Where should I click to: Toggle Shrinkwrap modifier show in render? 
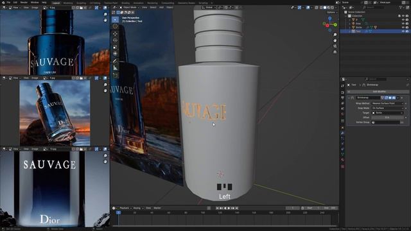394,98
